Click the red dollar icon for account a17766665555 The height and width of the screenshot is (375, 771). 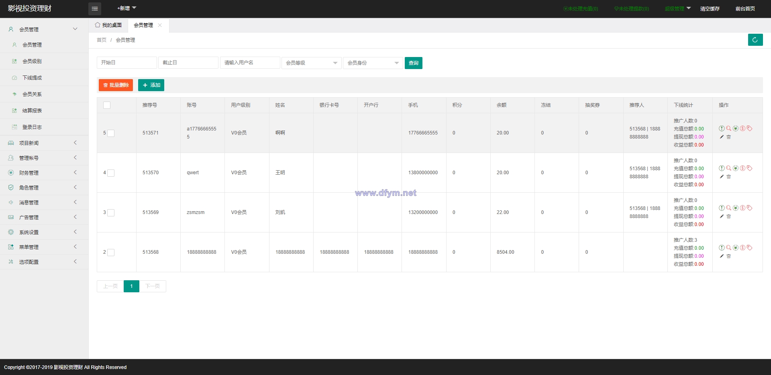coord(742,128)
